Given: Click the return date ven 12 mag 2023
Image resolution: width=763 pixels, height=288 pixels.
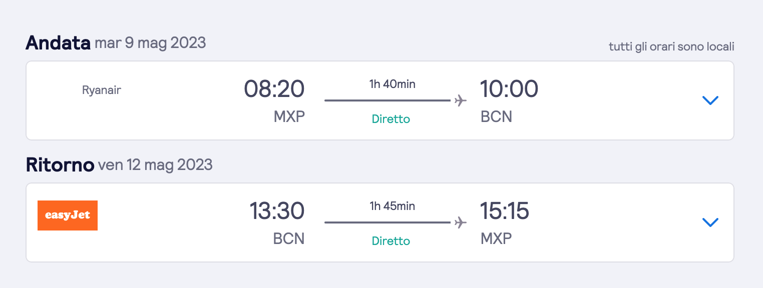Looking at the screenshot, I should [155, 164].
